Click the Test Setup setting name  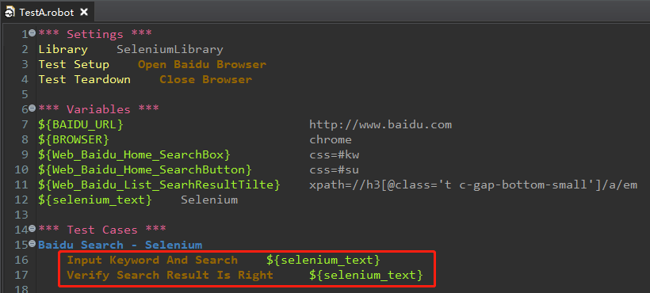point(74,65)
